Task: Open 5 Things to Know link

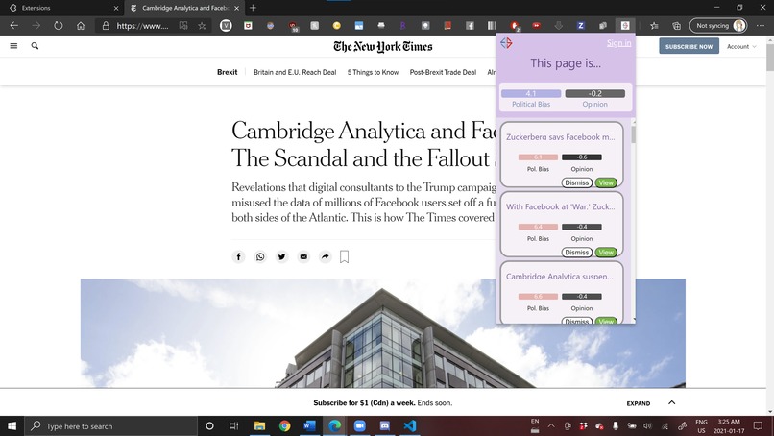Action: pyautogui.click(x=373, y=72)
